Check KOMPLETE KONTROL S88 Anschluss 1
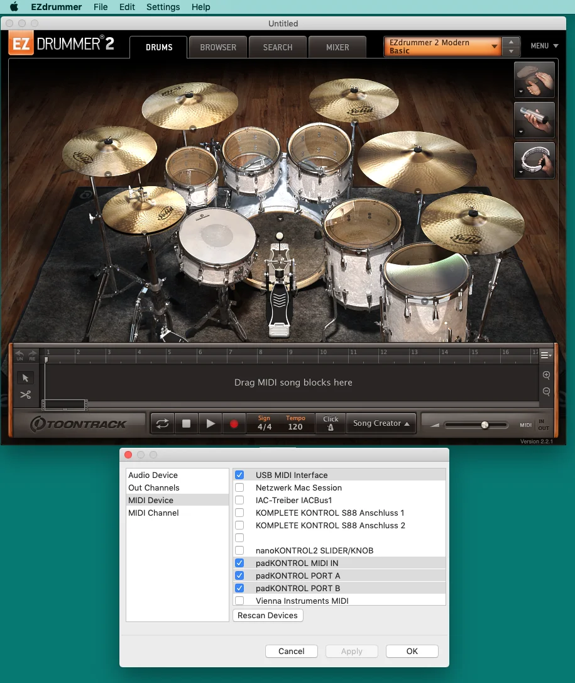 239,513
